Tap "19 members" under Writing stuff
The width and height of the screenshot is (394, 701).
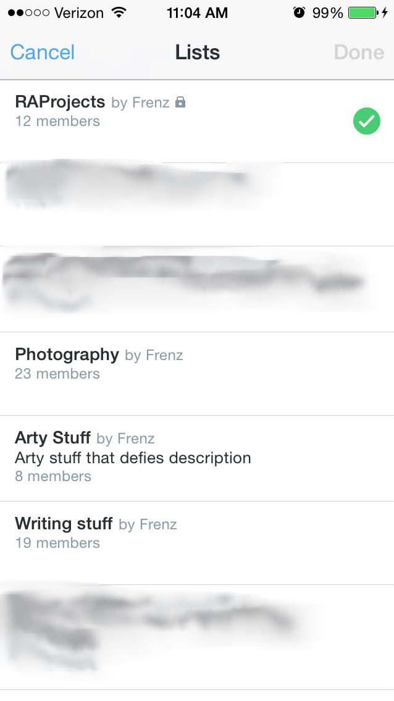[57, 543]
